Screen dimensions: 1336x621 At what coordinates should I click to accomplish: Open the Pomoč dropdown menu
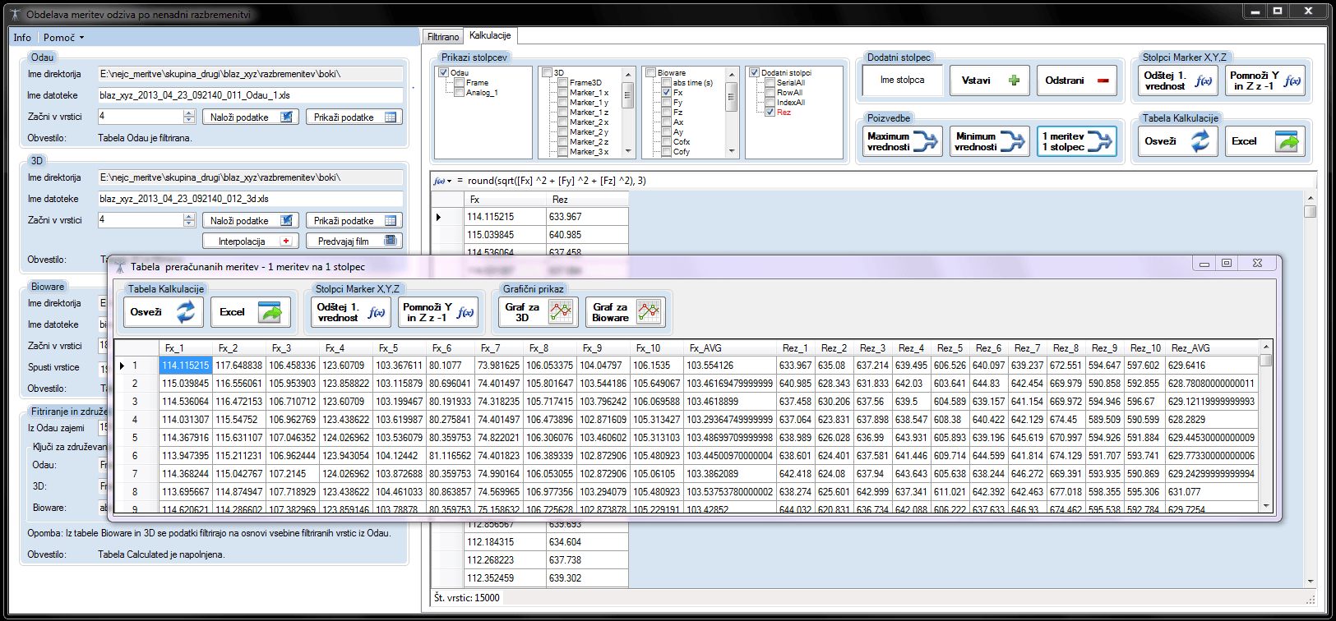coord(63,38)
